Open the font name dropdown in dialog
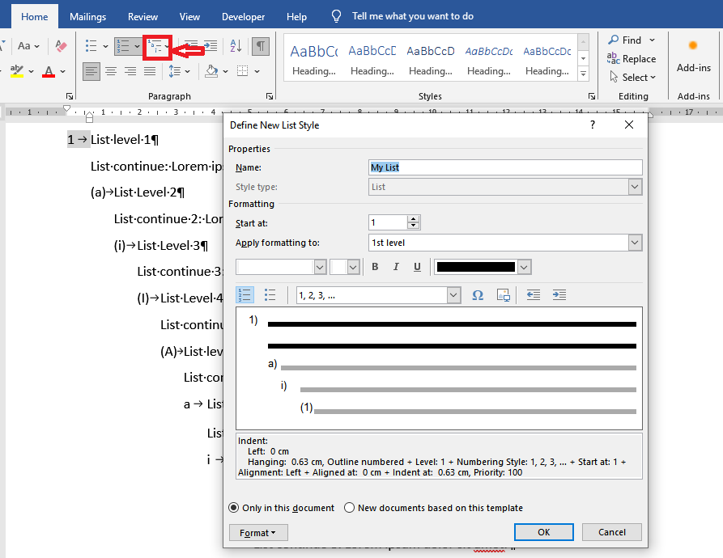Image resolution: width=723 pixels, height=558 pixels. 320,267
